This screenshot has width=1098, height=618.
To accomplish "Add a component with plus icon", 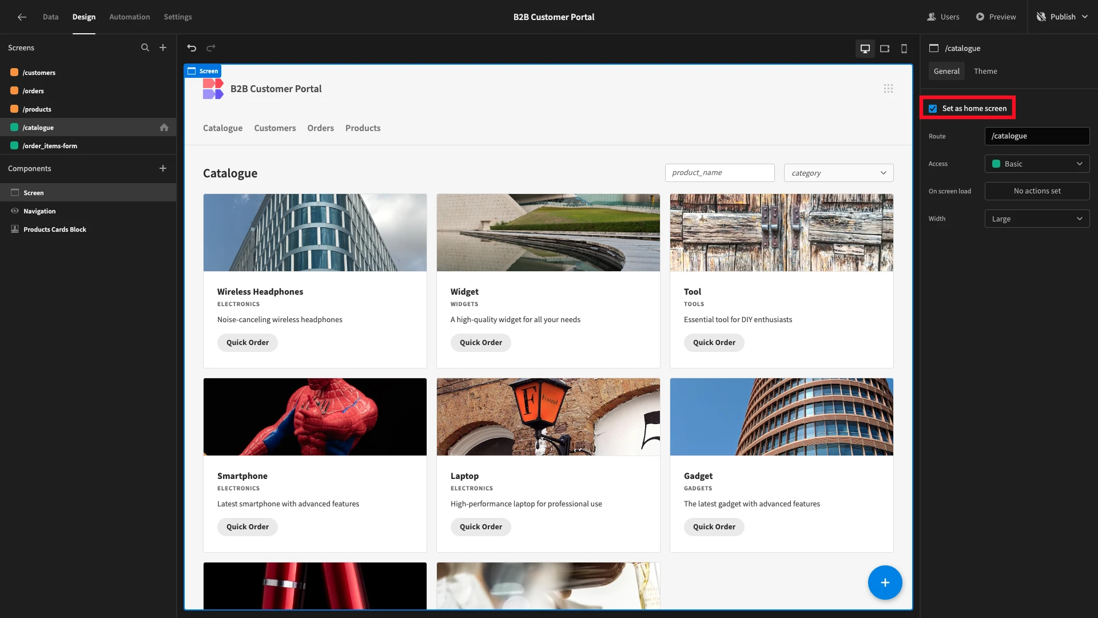I will pos(163,168).
